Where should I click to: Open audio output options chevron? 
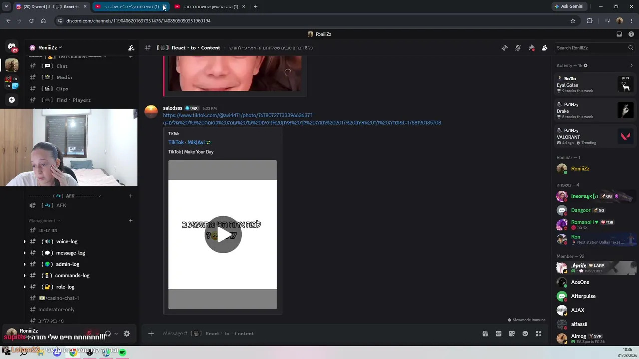coord(116,334)
